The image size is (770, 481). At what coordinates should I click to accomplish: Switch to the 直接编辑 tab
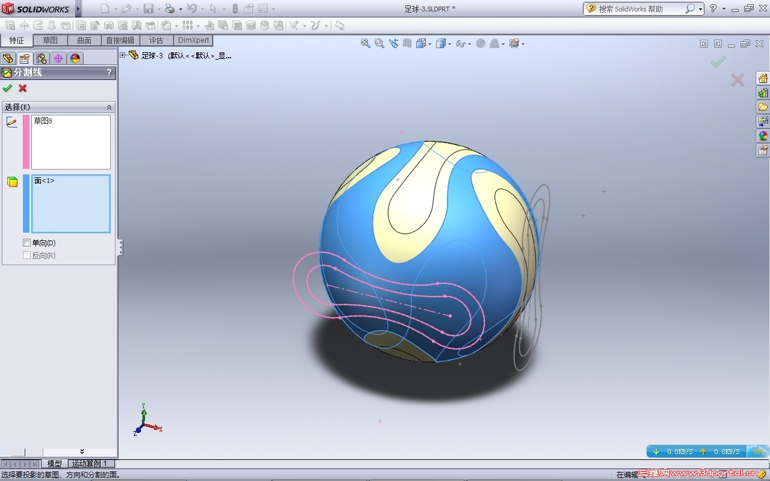[x=120, y=40]
